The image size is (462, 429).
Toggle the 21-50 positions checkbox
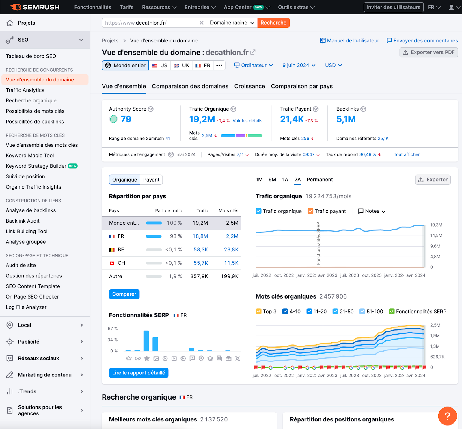pyautogui.click(x=336, y=312)
